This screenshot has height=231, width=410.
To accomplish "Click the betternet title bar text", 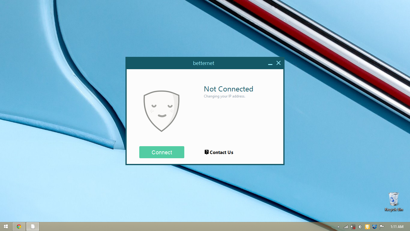I will point(203,63).
